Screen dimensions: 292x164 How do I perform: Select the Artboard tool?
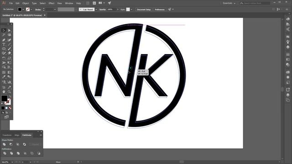pyautogui.click(x=4, y=87)
